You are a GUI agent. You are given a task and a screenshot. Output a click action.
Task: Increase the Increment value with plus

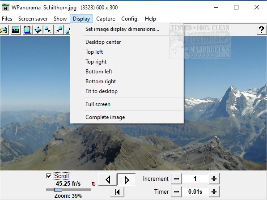coord(214,179)
